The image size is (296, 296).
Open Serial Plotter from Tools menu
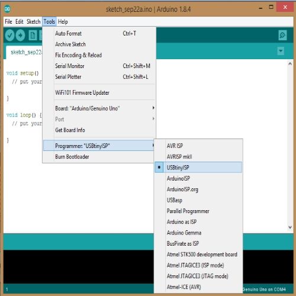click(x=99, y=77)
